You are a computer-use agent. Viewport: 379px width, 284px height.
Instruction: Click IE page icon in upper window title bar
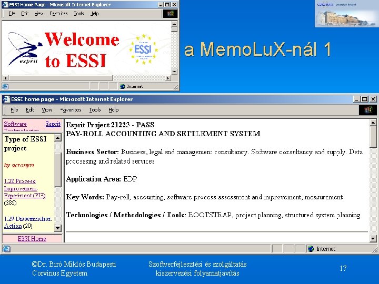[x=5, y=5]
